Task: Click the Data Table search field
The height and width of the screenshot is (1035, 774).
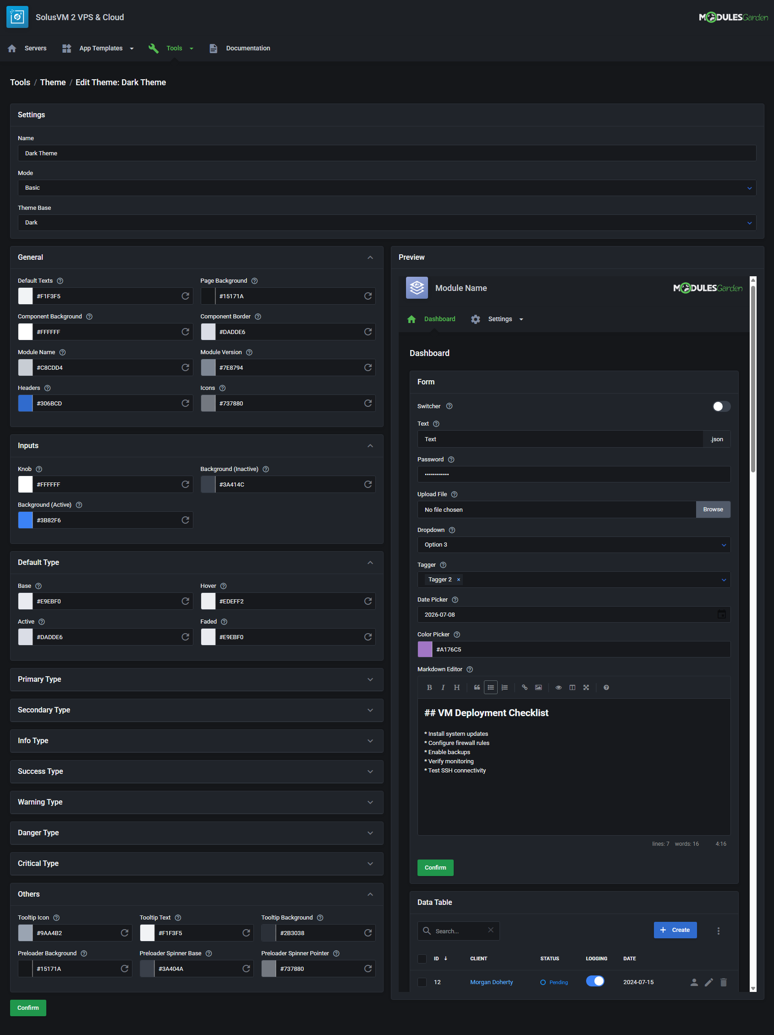Action: click(x=458, y=931)
